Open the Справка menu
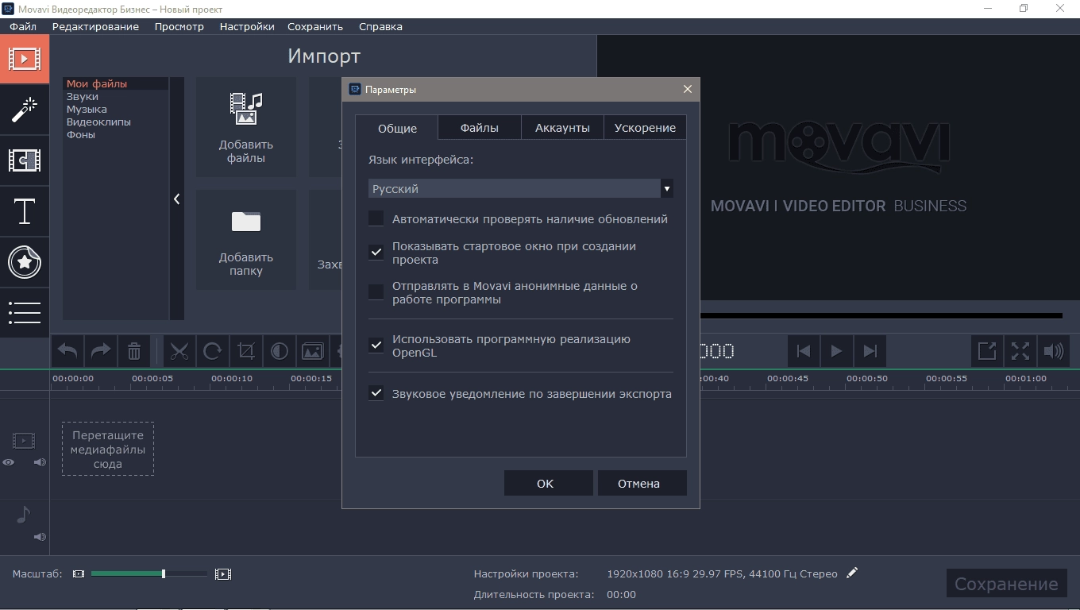 380,26
